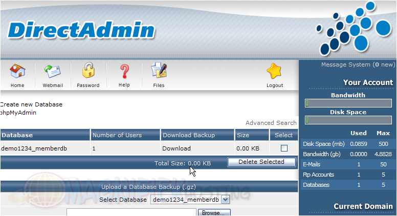Click the DirectAdmin logo
397x216 pixels.
81,30
